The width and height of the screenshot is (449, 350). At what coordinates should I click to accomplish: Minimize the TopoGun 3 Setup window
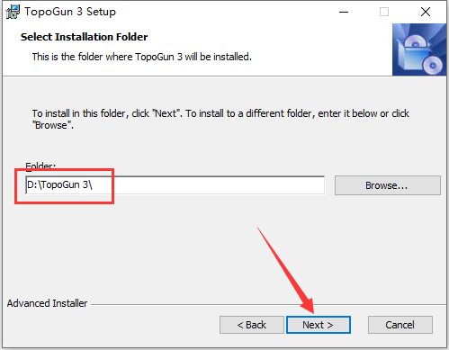point(344,12)
